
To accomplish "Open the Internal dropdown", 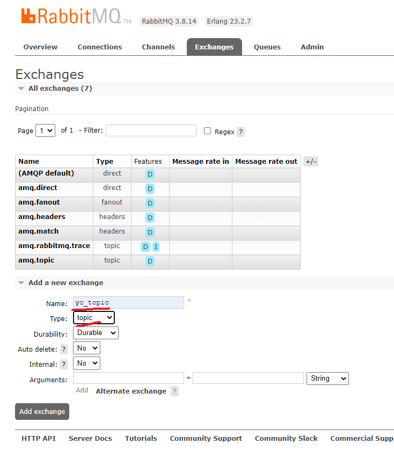I will click(86, 363).
